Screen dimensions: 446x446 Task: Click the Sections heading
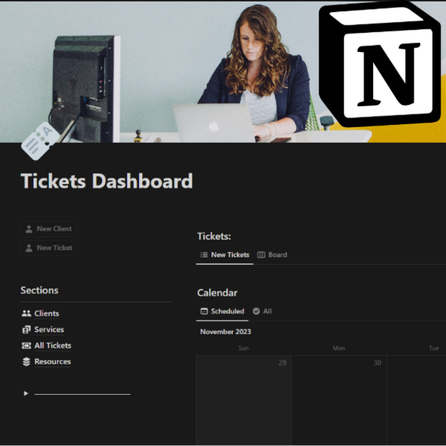39,291
